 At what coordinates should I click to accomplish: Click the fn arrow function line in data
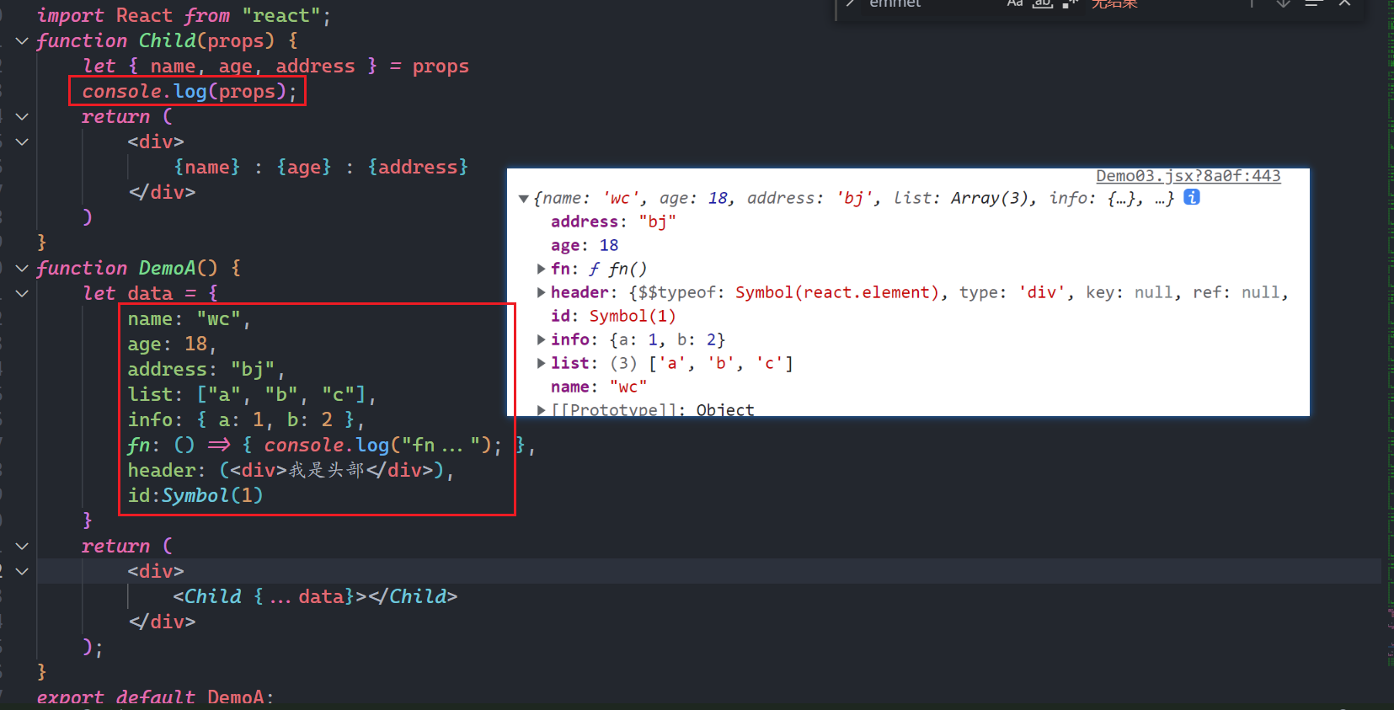[x=331, y=445]
